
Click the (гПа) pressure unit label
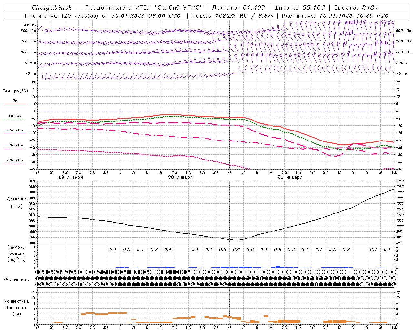pyautogui.click(x=16, y=207)
